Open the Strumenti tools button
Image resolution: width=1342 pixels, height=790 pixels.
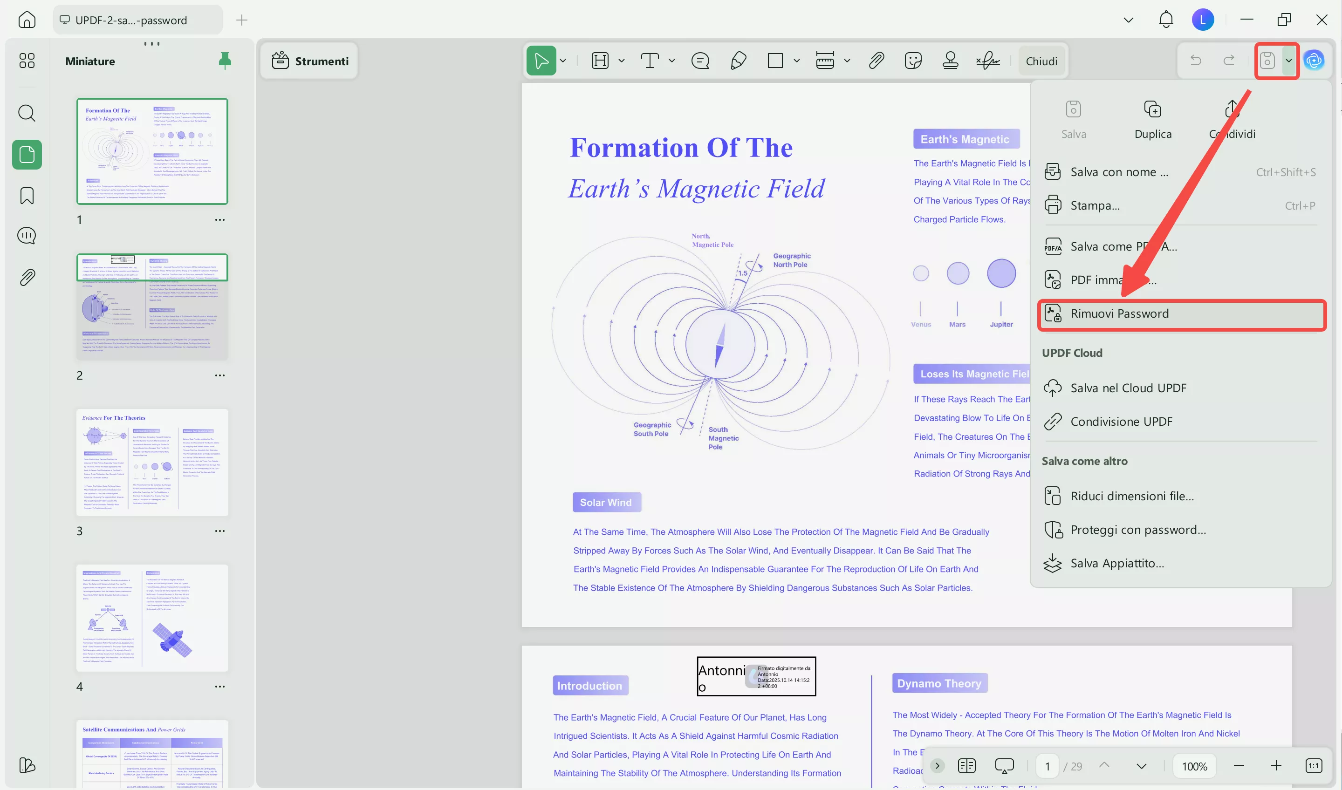[x=310, y=61]
